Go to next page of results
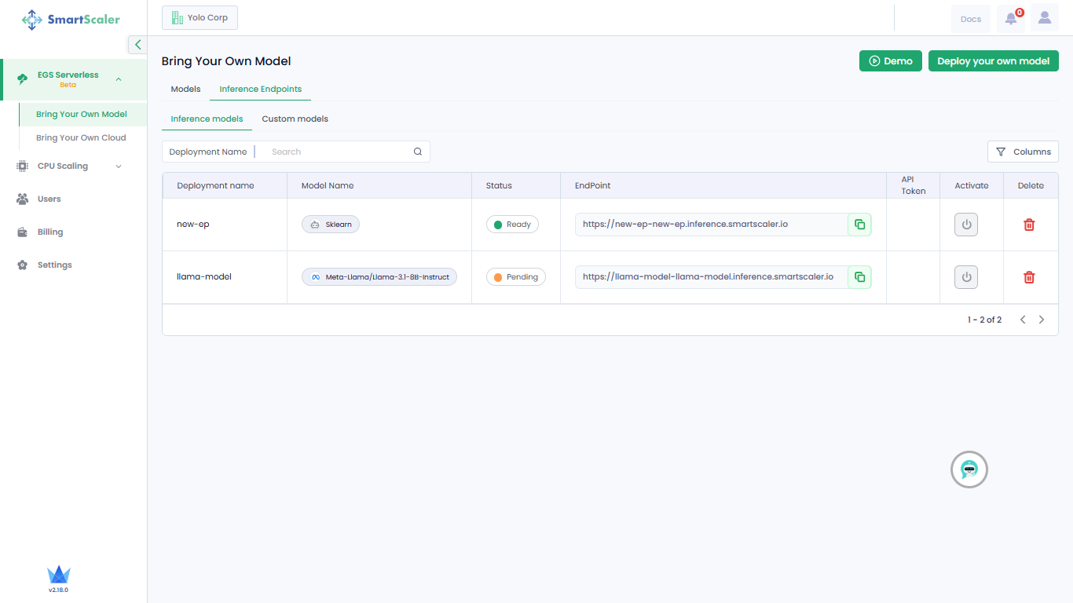 coord(1042,320)
